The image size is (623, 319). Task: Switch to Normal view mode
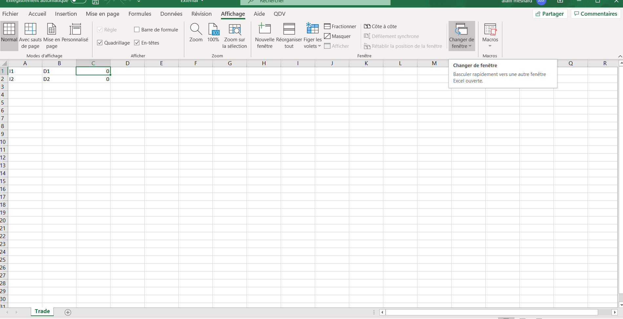(x=9, y=36)
